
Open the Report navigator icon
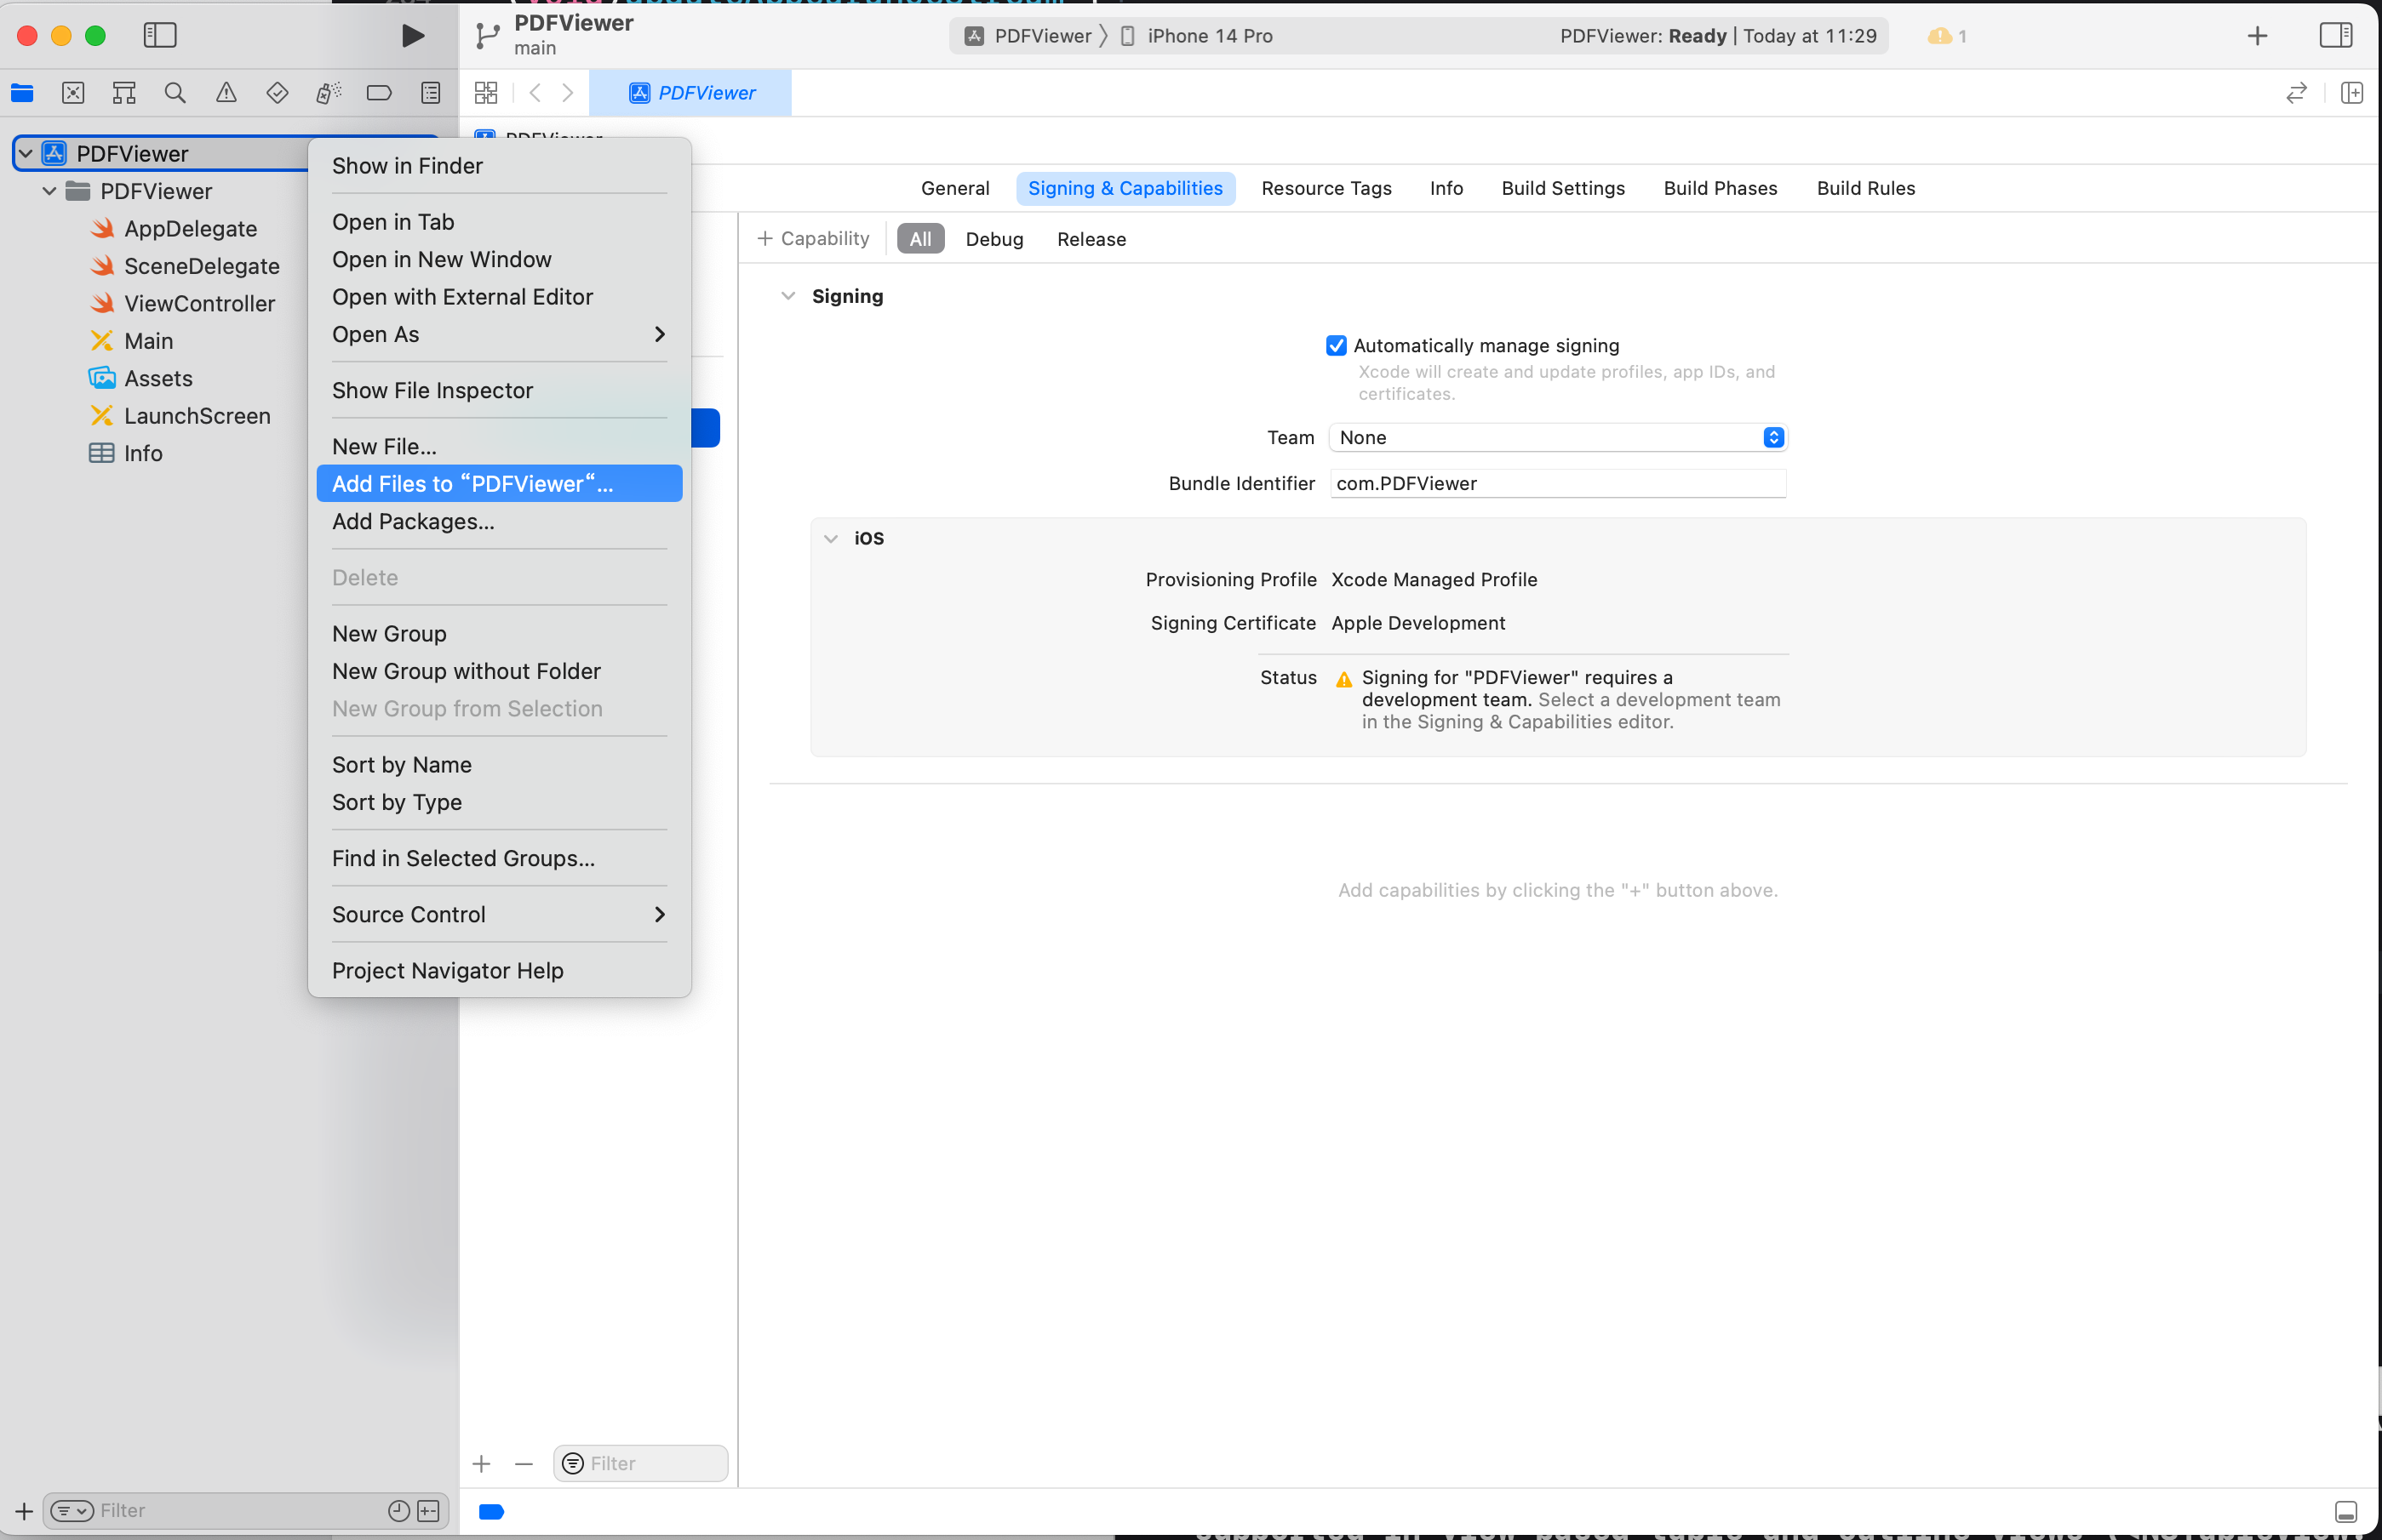[430, 93]
